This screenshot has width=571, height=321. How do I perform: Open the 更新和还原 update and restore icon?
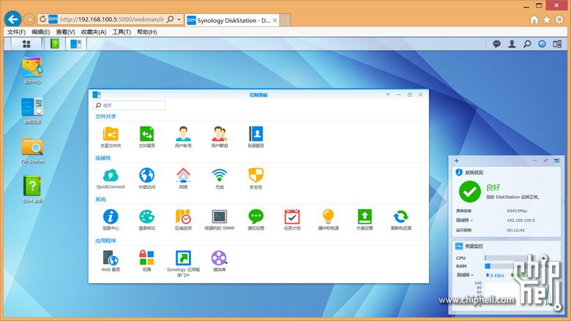click(400, 216)
